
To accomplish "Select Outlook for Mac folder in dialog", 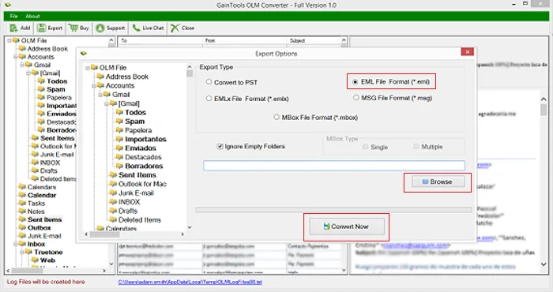I will click(142, 184).
